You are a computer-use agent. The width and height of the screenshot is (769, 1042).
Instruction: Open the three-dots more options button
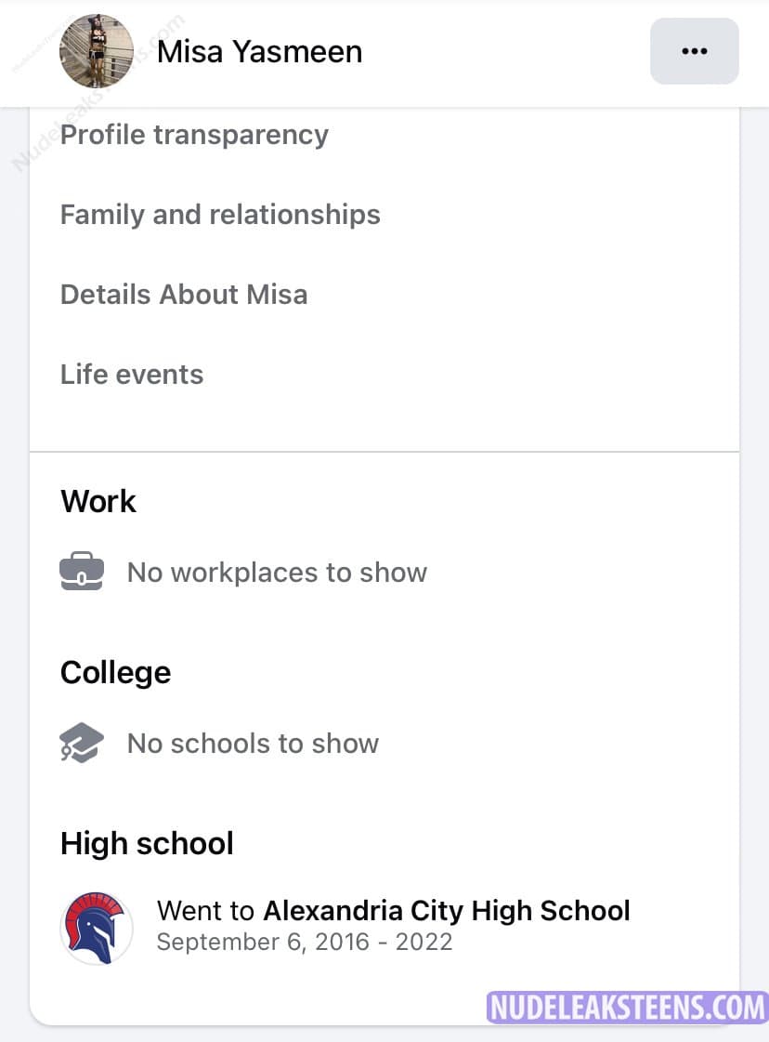(x=694, y=51)
